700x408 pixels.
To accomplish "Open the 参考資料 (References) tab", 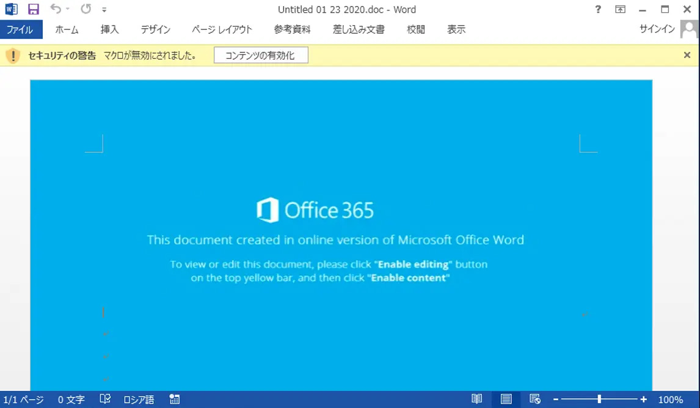I will pos(293,29).
